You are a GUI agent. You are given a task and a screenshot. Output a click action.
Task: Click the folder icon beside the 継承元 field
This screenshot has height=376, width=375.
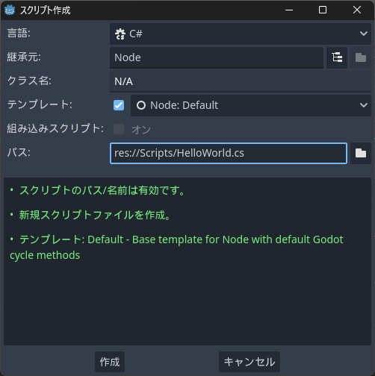pos(361,57)
